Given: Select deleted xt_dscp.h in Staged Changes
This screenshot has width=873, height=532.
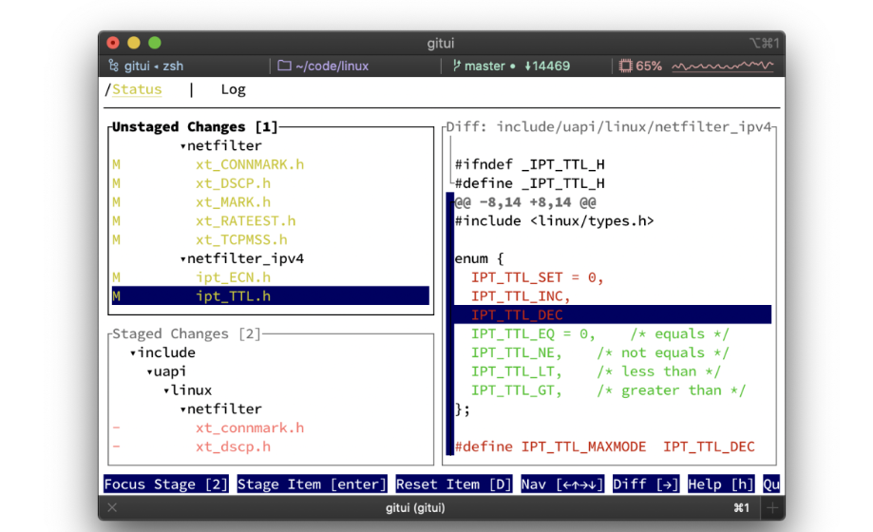Looking at the screenshot, I should coord(233,446).
